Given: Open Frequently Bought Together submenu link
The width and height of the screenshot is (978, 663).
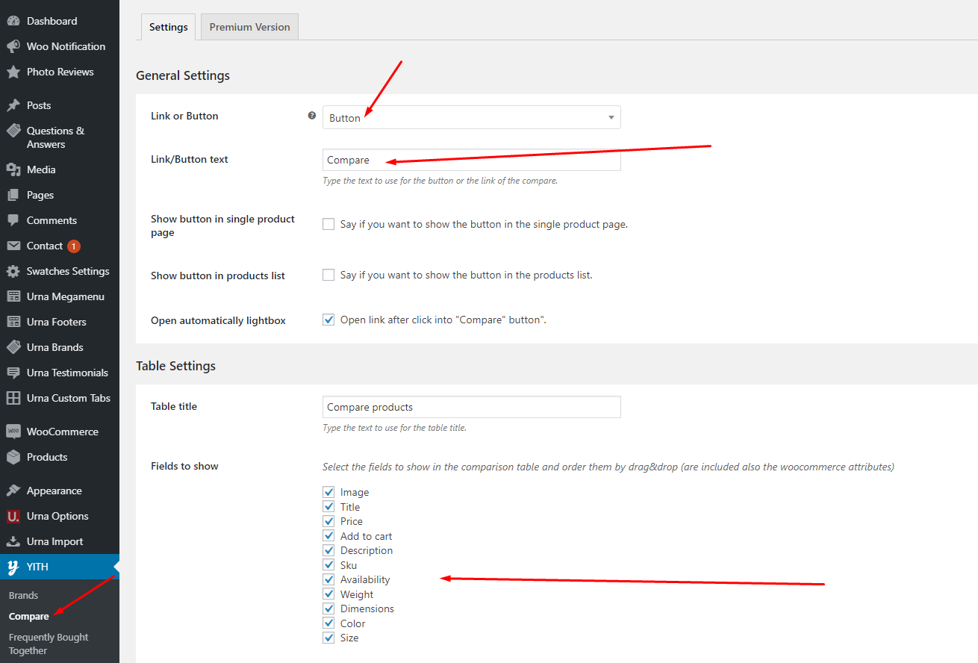Looking at the screenshot, I should (49, 644).
